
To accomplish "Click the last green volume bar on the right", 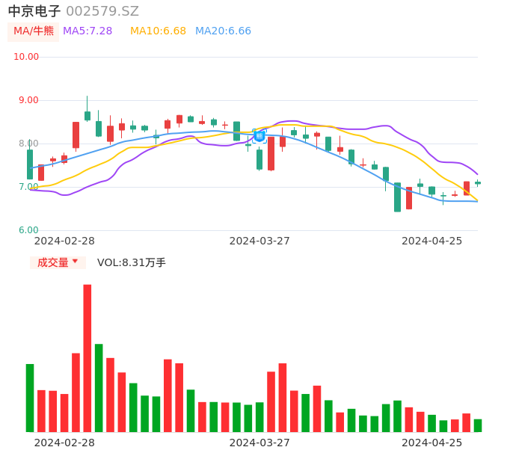I will [x=478, y=425].
